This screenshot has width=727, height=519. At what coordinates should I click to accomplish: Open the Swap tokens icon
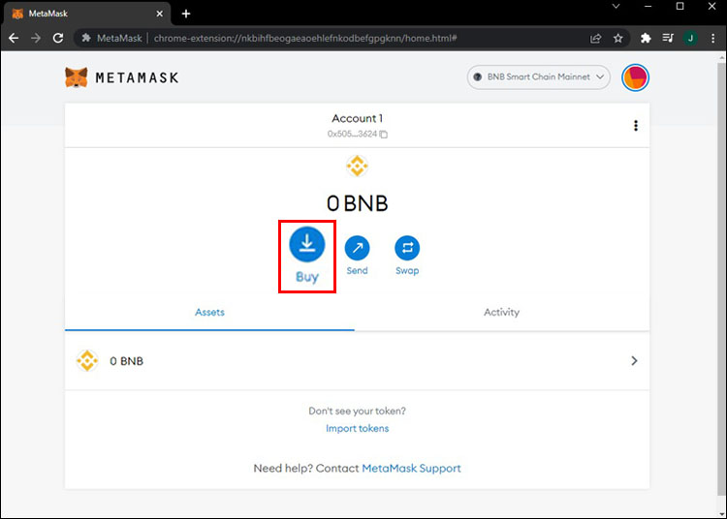(x=407, y=248)
